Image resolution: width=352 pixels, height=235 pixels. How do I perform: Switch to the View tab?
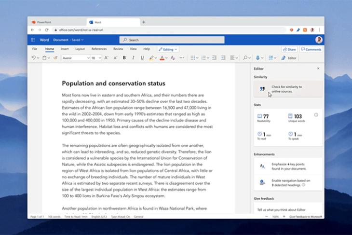click(133, 49)
